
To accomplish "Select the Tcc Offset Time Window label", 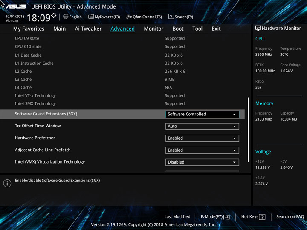I will (x=38, y=126).
